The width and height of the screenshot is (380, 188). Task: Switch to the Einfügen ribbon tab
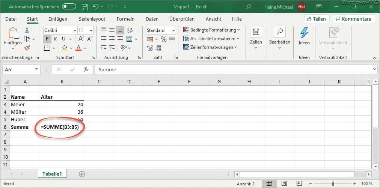click(58, 19)
